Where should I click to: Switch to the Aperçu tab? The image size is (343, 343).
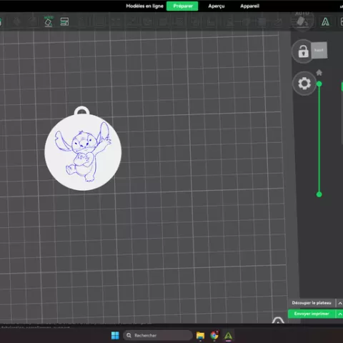coord(217,6)
